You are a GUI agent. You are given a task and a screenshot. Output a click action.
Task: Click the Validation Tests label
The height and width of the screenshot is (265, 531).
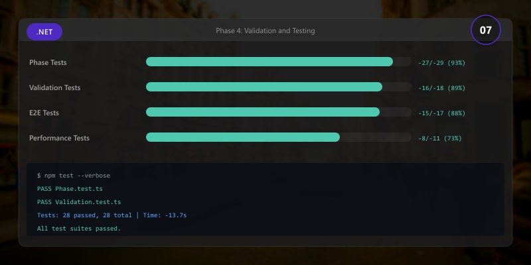pos(55,87)
